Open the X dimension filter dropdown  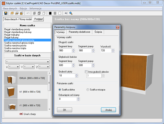(x=14, y=67)
